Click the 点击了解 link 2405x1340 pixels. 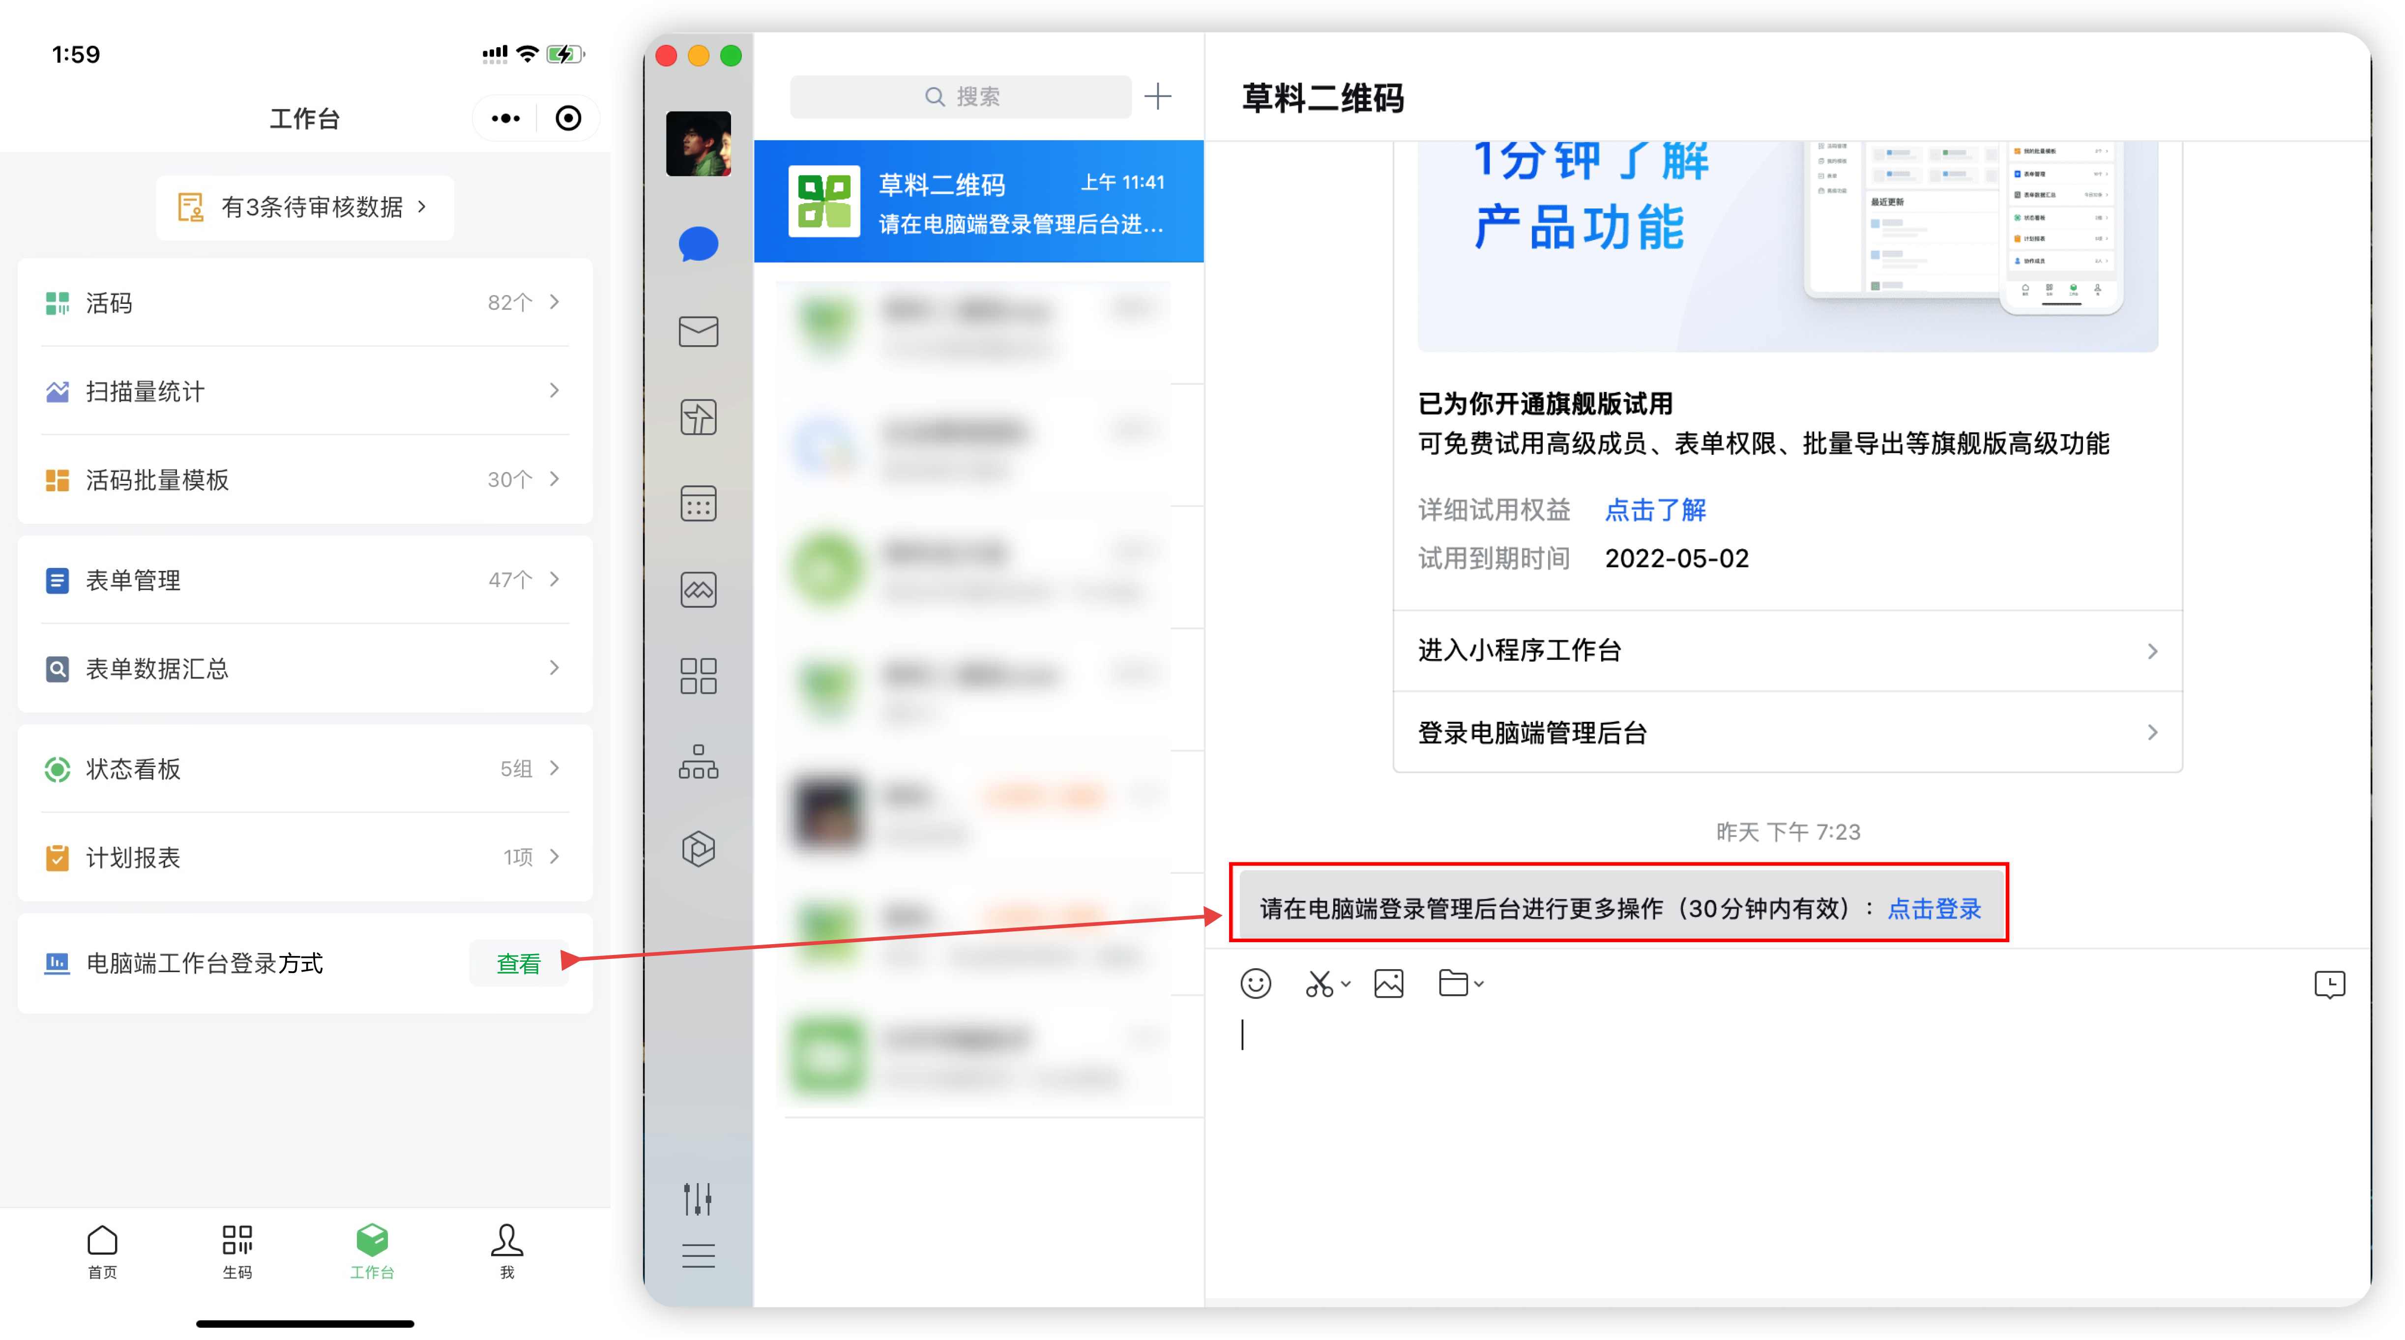click(1655, 510)
